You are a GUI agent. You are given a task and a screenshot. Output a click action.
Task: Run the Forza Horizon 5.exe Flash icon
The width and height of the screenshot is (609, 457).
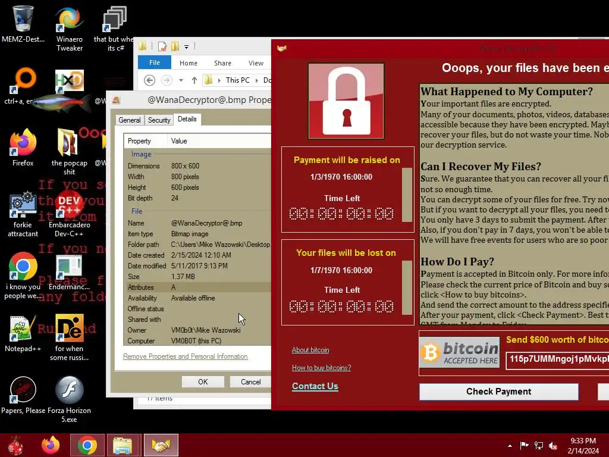pos(69,399)
